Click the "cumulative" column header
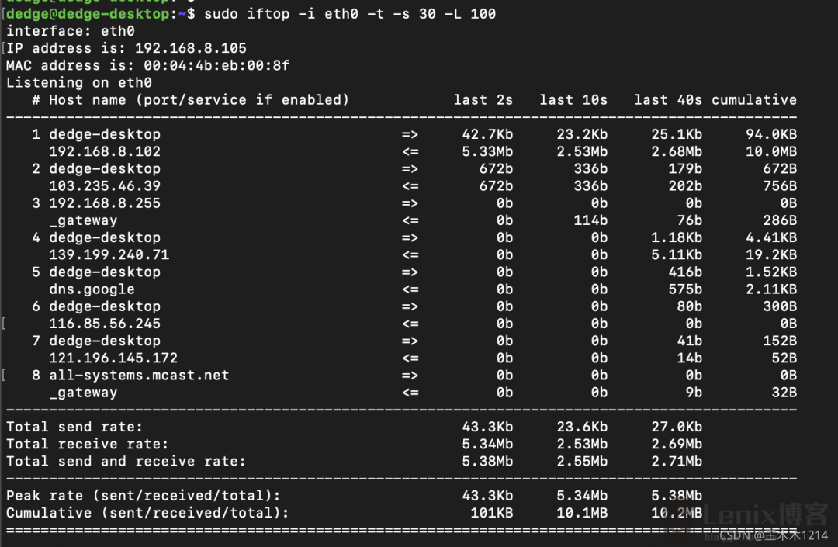This screenshot has height=547, width=838. 753,99
